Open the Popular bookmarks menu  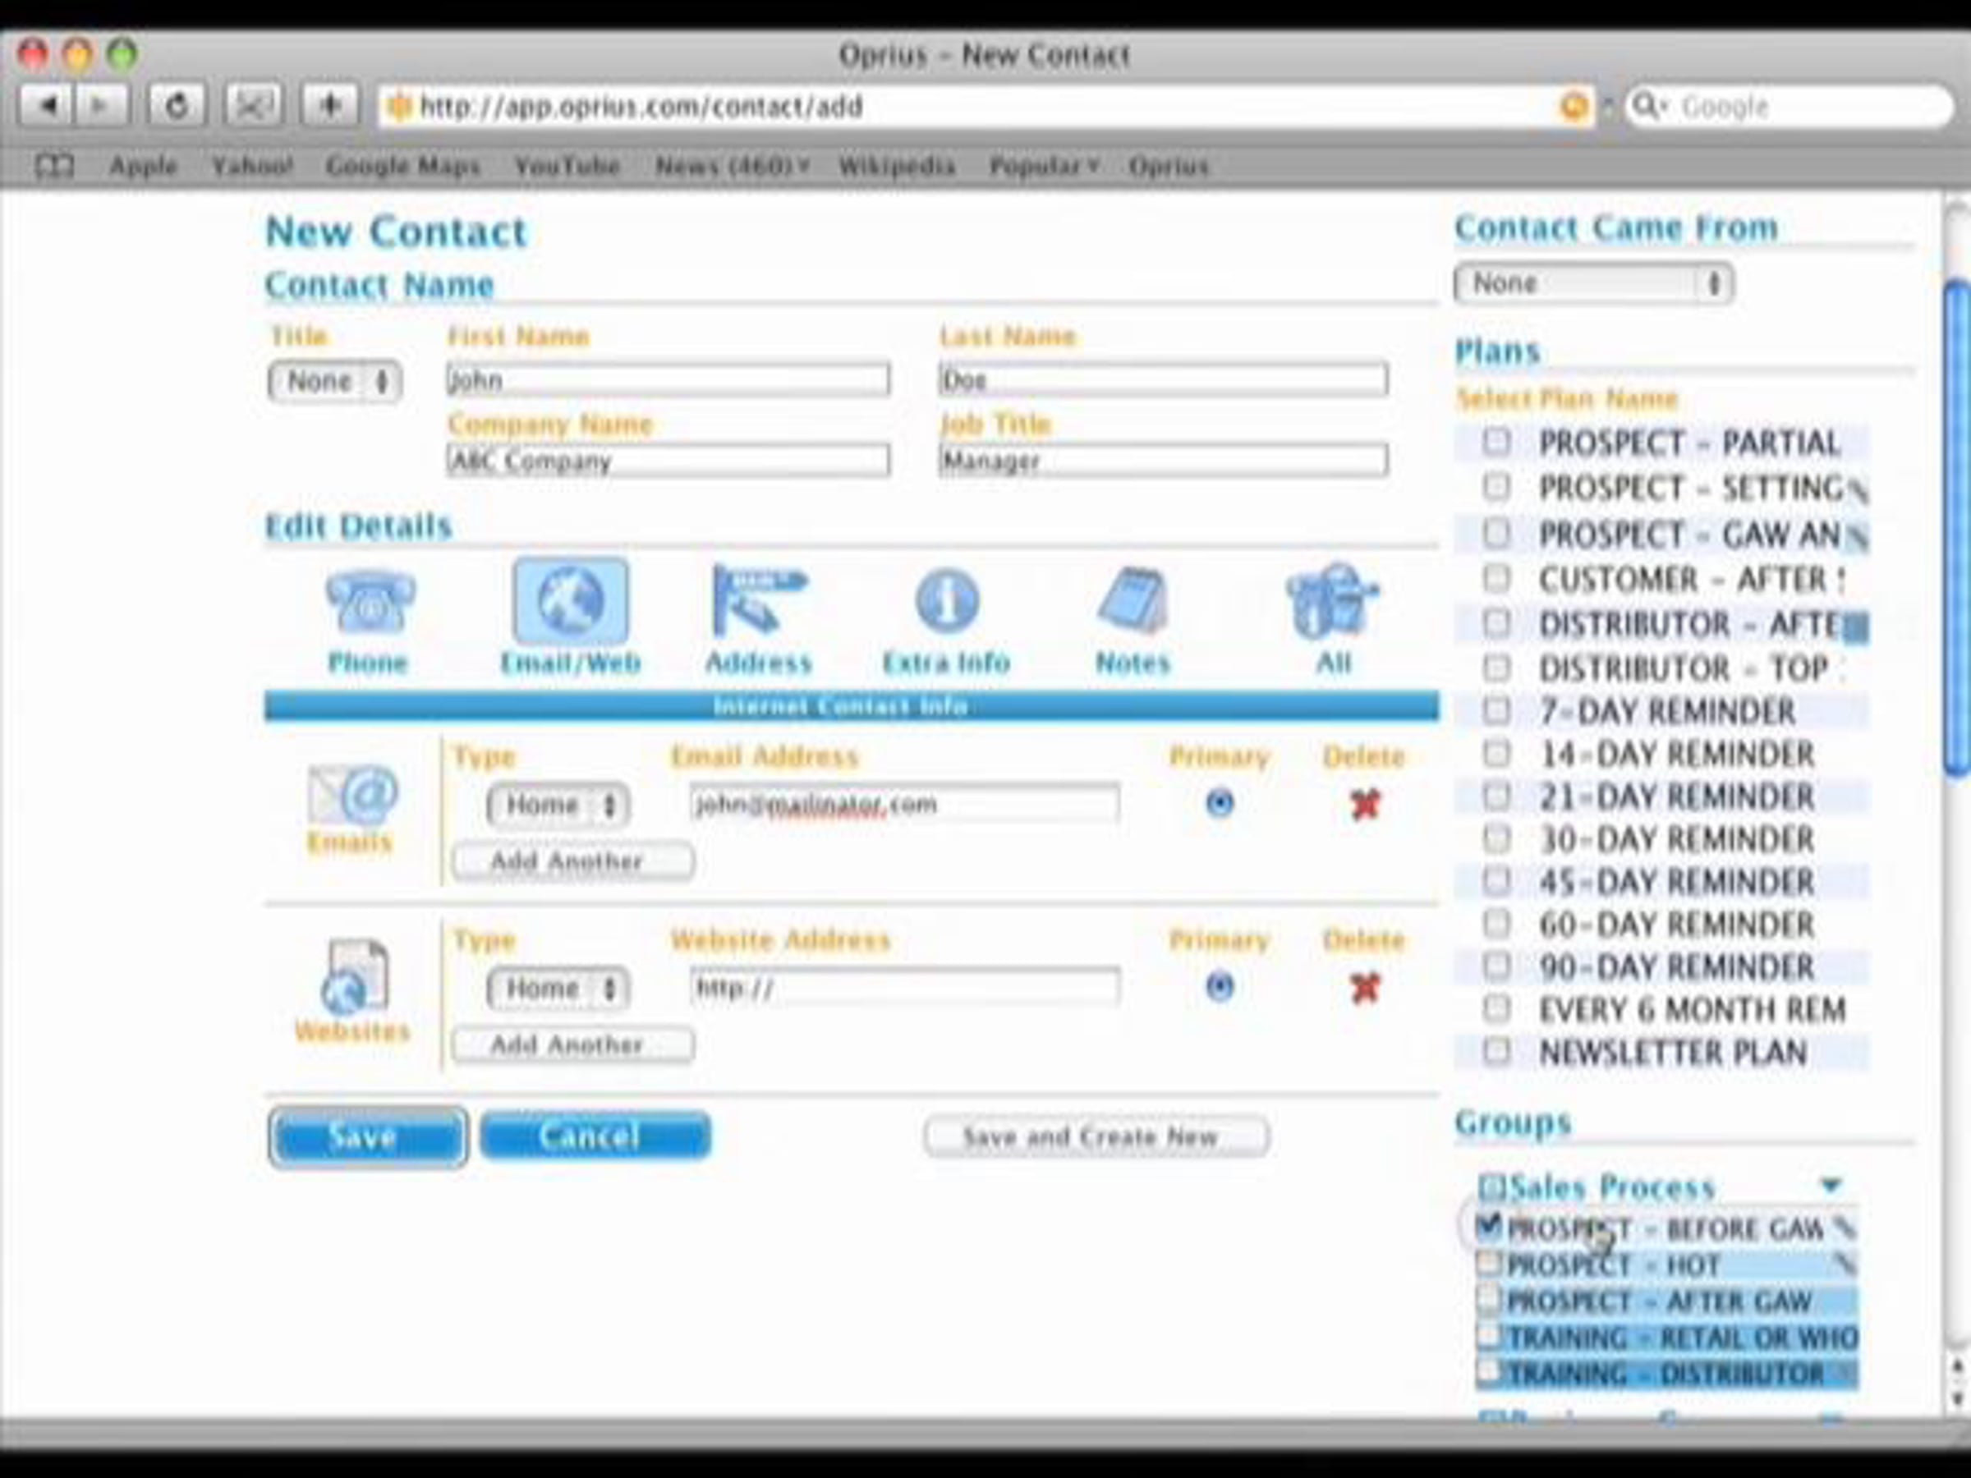pos(1045,166)
